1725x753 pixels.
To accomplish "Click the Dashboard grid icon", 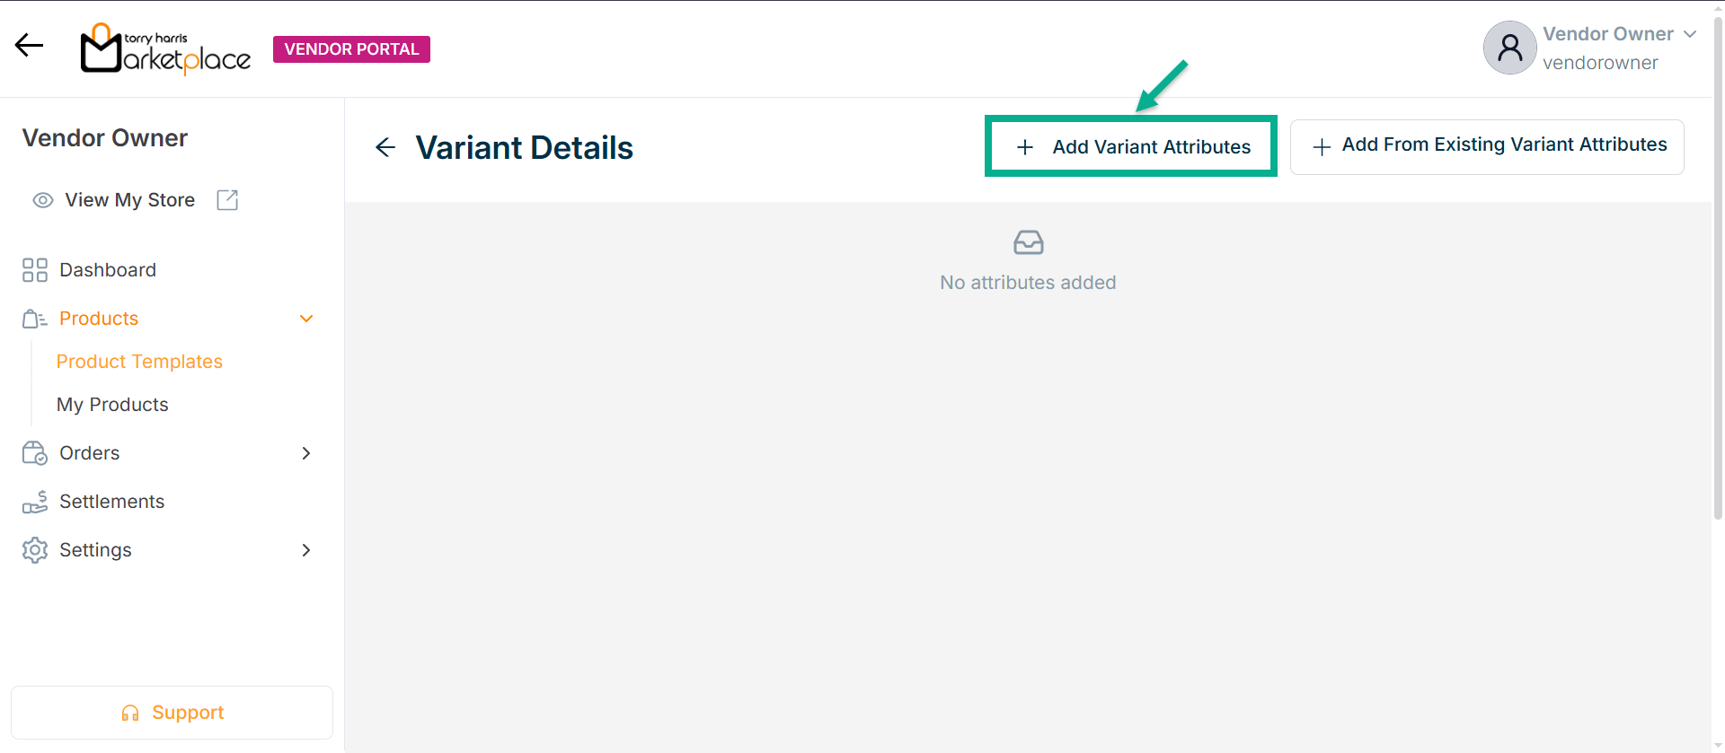I will coord(35,270).
